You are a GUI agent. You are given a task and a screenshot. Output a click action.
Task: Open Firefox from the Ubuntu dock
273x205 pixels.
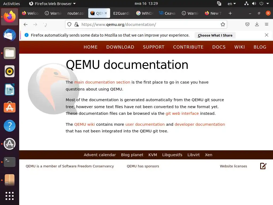tap(10, 17)
